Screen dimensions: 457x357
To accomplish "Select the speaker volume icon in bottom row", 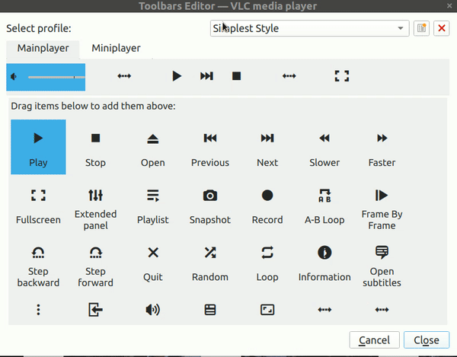I will point(153,310).
